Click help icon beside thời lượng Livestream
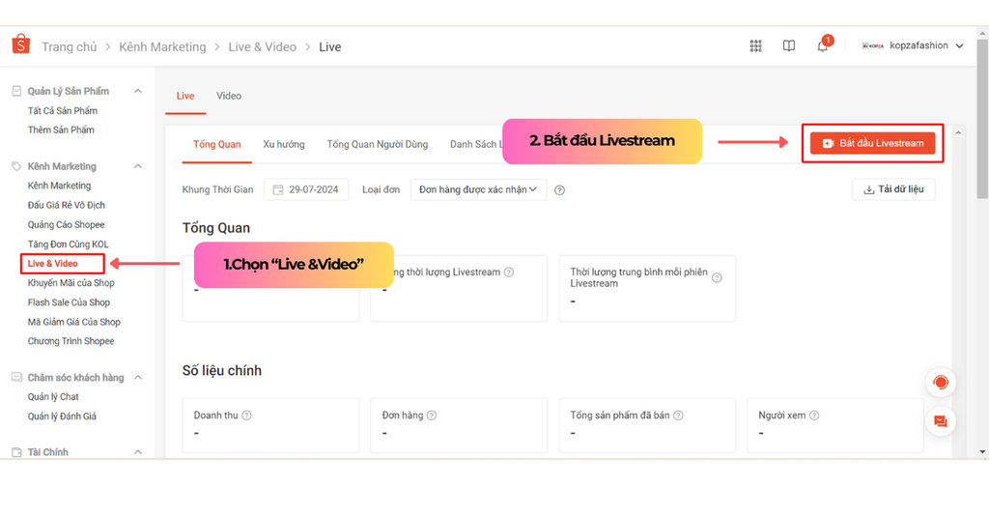The height and width of the screenshot is (517, 989). click(x=509, y=273)
